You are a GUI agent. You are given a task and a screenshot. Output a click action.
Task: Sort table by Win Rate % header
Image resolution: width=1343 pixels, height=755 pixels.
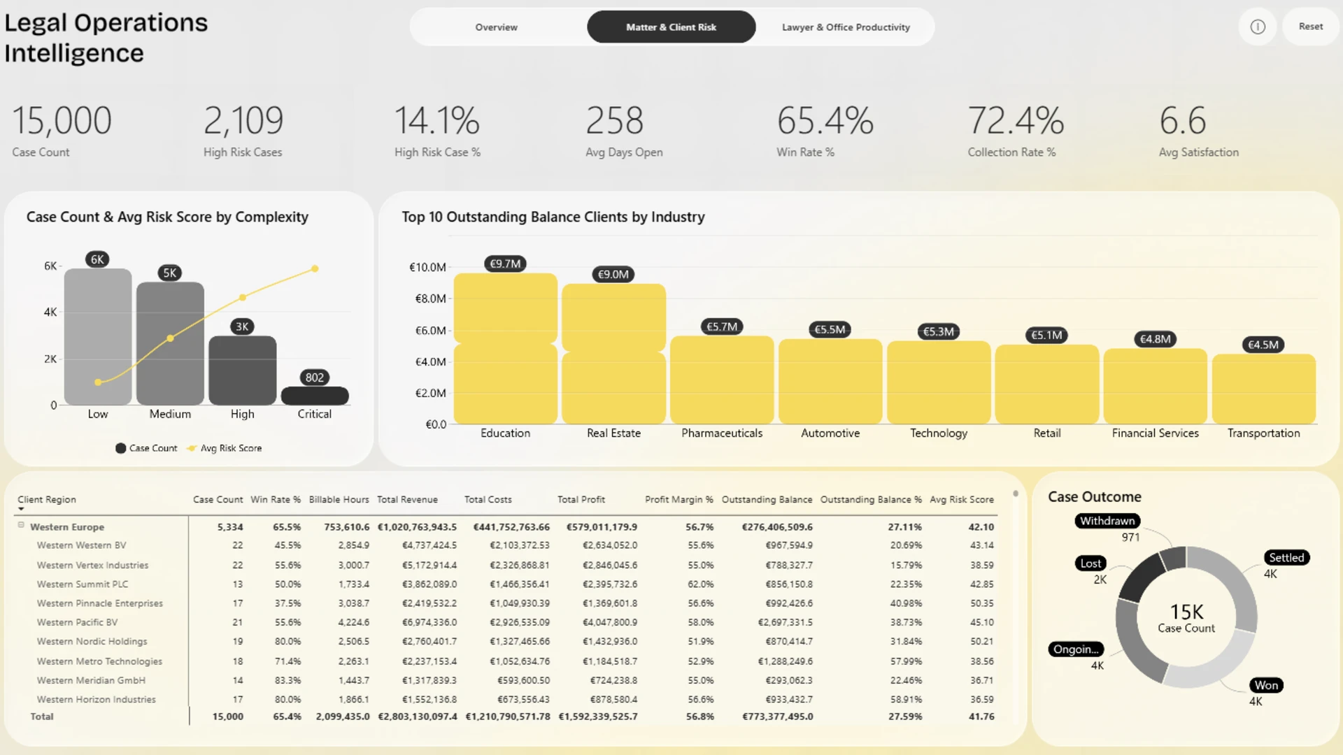276,500
